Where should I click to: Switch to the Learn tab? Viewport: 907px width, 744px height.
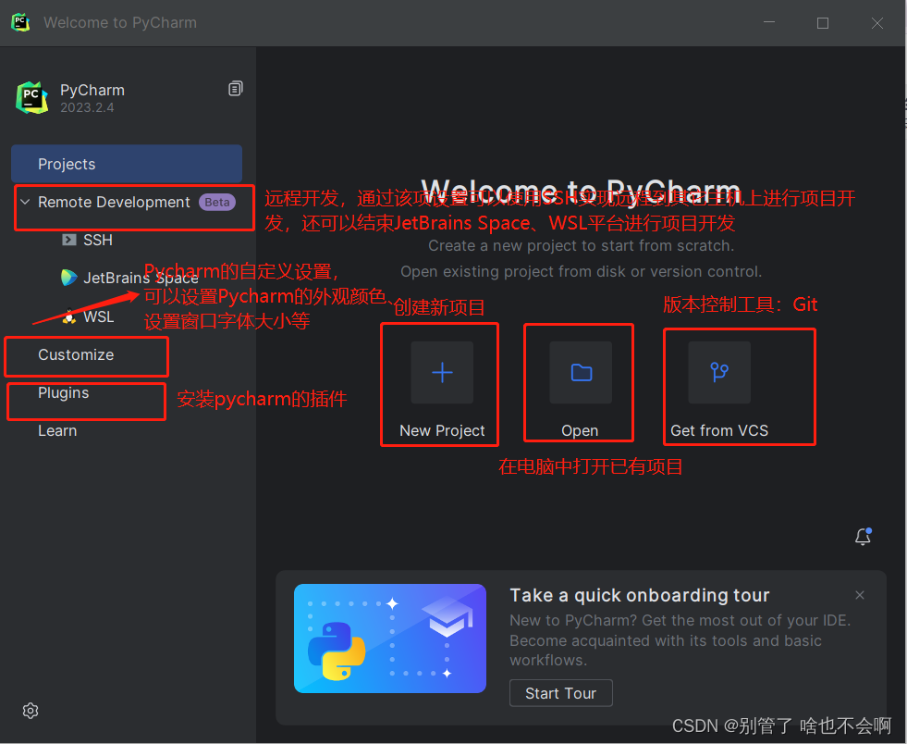click(x=57, y=431)
